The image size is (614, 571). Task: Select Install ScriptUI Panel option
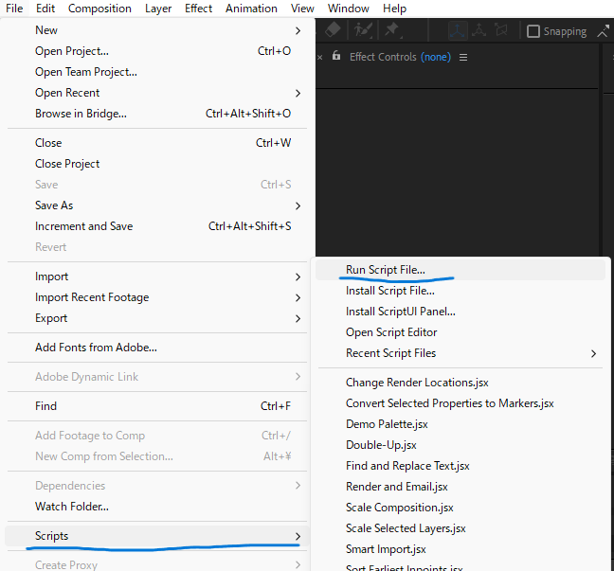(401, 312)
